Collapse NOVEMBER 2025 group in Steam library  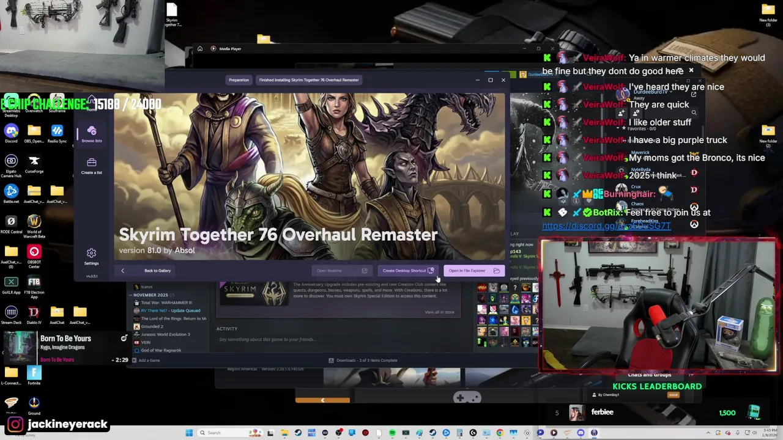tap(130, 295)
